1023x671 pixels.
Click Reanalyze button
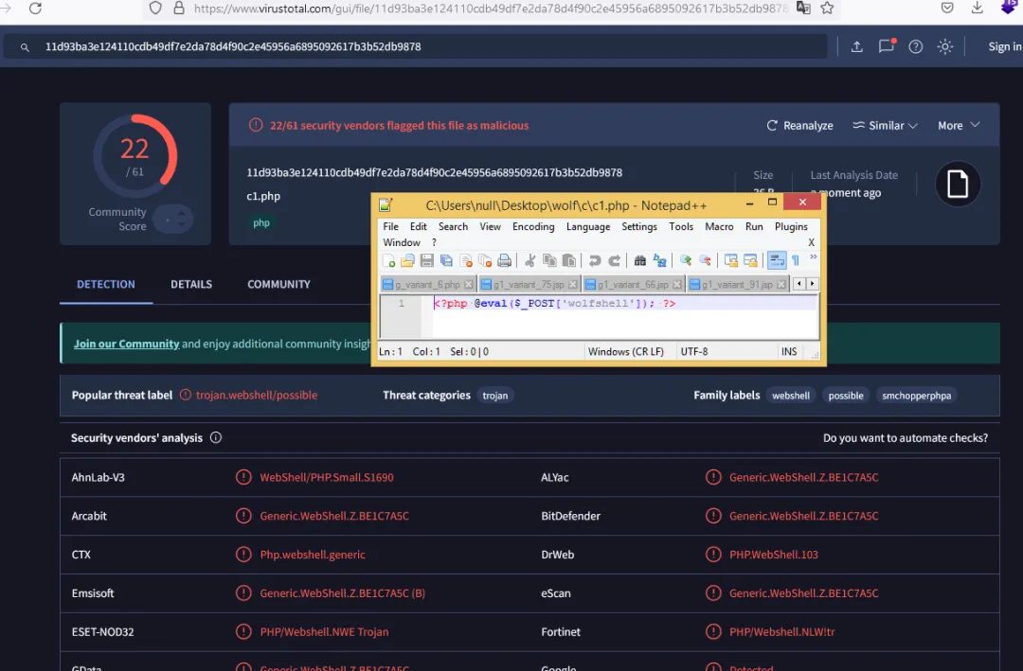[799, 125]
